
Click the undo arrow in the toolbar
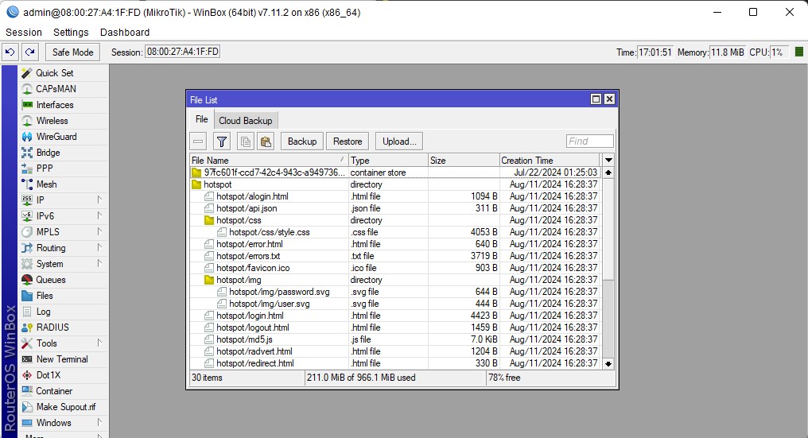coord(10,52)
